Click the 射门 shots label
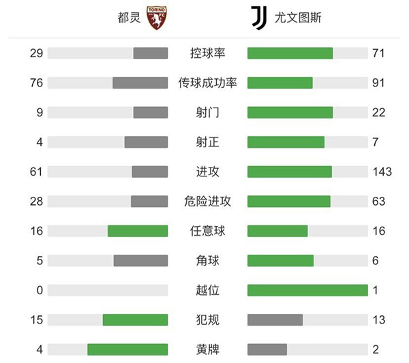This screenshot has width=409, height=363. [x=208, y=112]
